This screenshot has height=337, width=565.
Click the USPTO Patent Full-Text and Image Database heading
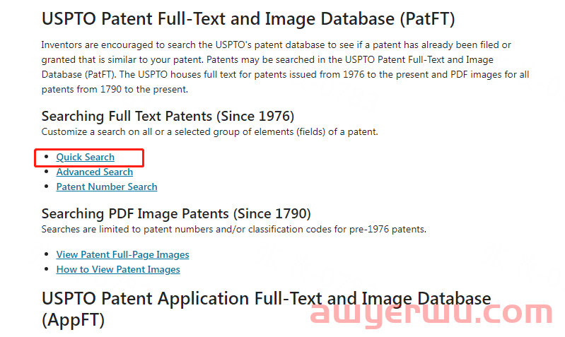248,18
